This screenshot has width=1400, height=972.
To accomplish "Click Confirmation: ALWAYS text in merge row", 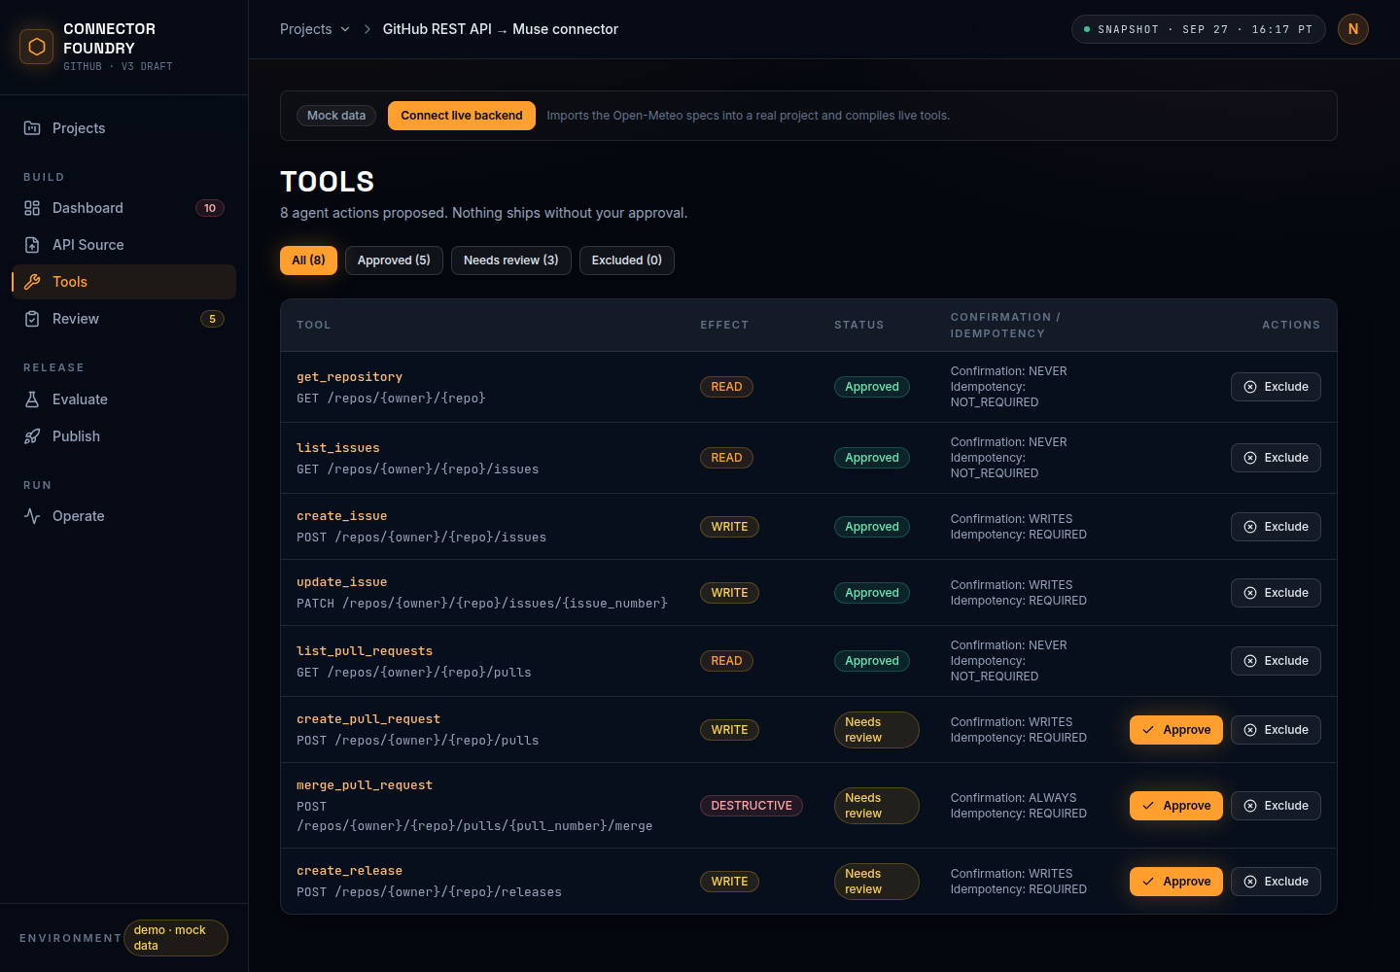I will coord(1013,798).
